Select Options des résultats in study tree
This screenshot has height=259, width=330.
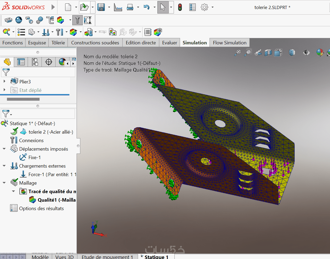point(41,209)
